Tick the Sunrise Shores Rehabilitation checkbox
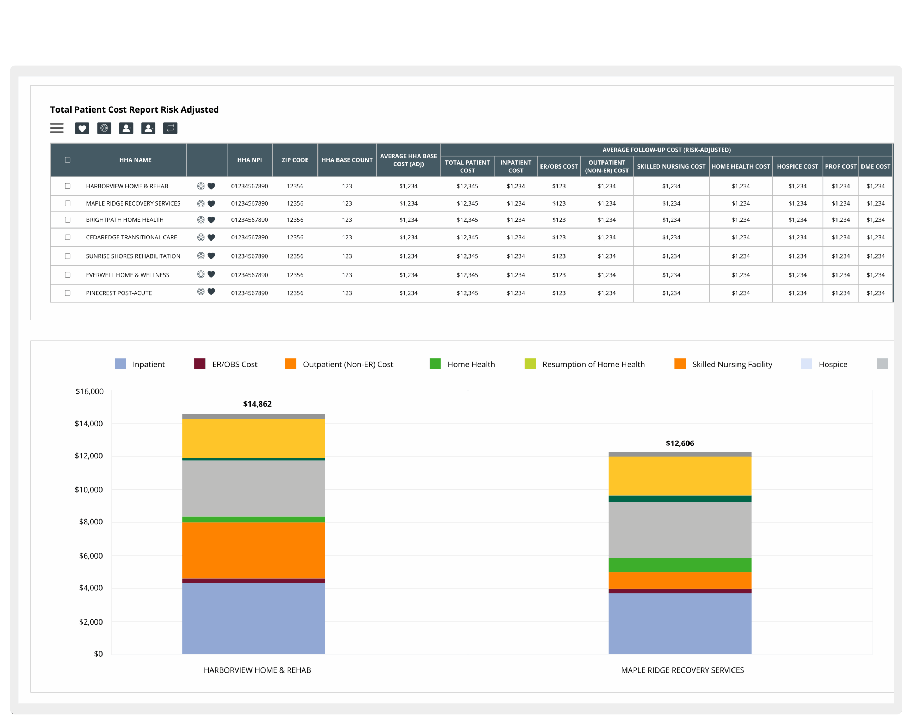 coord(68,256)
